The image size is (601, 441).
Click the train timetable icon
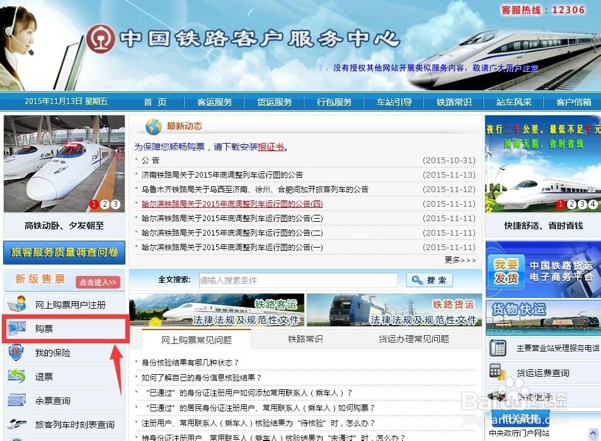coord(17,424)
